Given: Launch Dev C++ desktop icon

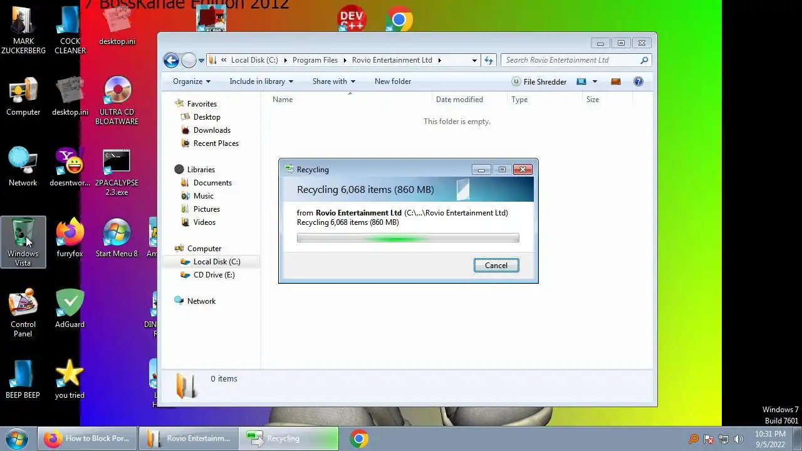Looking at the screenshot, I should pyautogui.click(x=352, y=18).
